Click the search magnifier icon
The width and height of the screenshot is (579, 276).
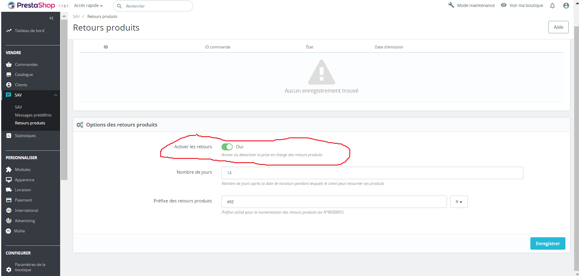(119, 6)
